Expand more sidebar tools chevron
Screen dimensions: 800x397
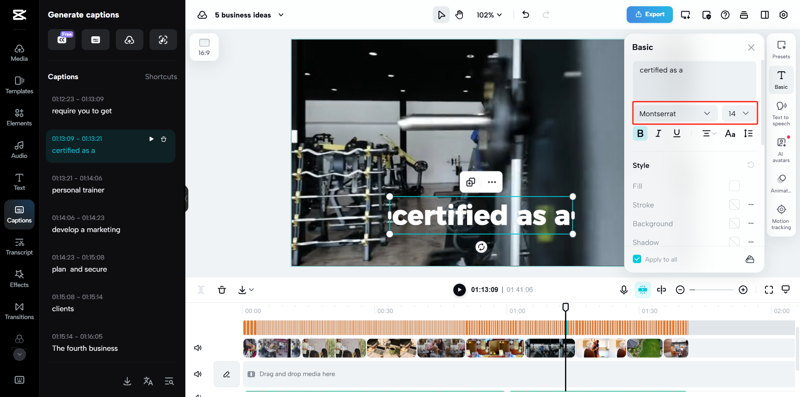(x=20, y=355)
